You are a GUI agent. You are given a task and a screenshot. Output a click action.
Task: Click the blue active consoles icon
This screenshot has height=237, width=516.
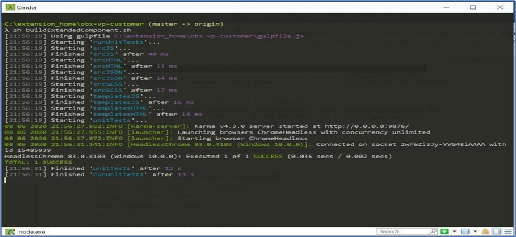pyautogui.click(x=465, y=231)
